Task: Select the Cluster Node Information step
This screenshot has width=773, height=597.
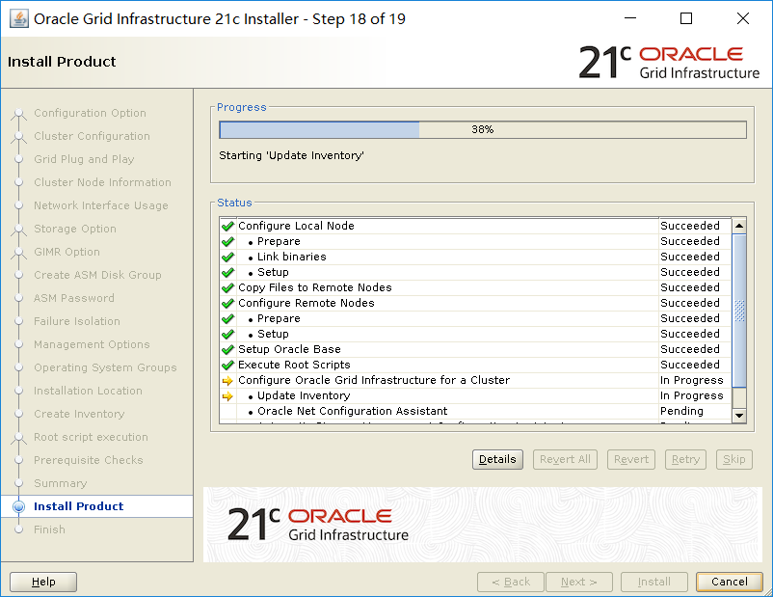Action: [x=102, y=182]
